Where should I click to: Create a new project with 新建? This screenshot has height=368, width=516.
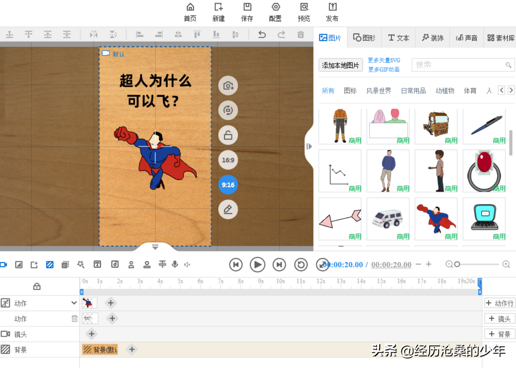tap(219, 12)
